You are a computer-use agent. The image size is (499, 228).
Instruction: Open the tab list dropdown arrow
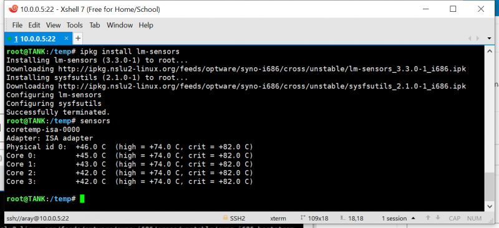pyautogui.click(x=489, y=39)
